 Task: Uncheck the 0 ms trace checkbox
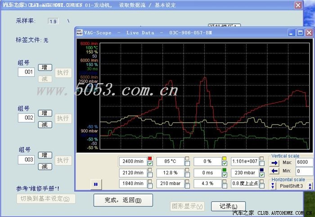tap(225, 175)
